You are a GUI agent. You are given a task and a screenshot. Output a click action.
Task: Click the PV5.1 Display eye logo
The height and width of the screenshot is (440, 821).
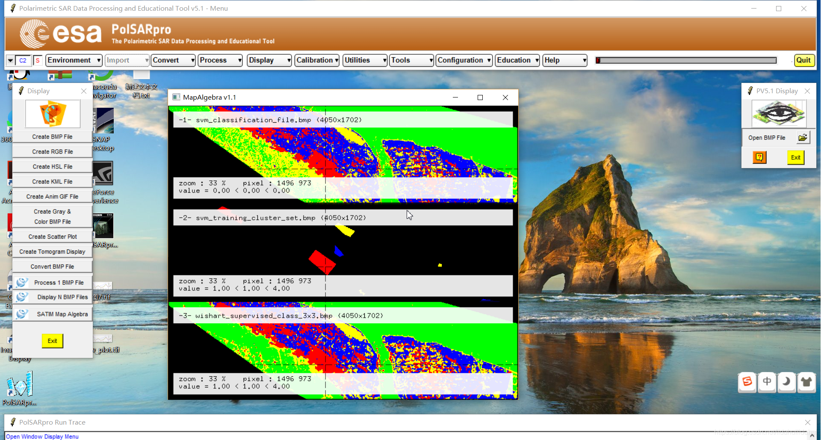(x=779, y=113)
